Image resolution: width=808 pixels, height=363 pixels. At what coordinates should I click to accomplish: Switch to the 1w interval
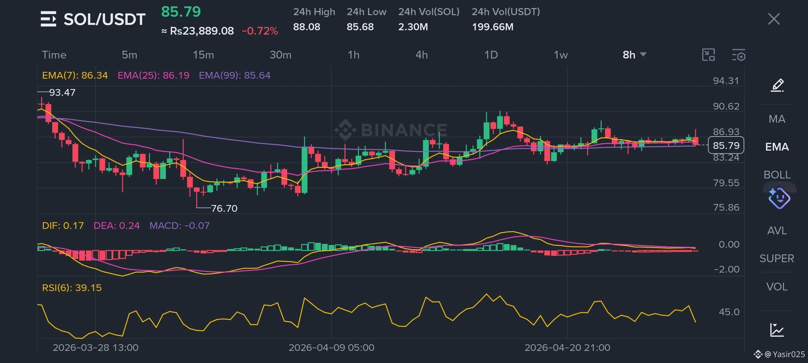(x=561, y=55)
